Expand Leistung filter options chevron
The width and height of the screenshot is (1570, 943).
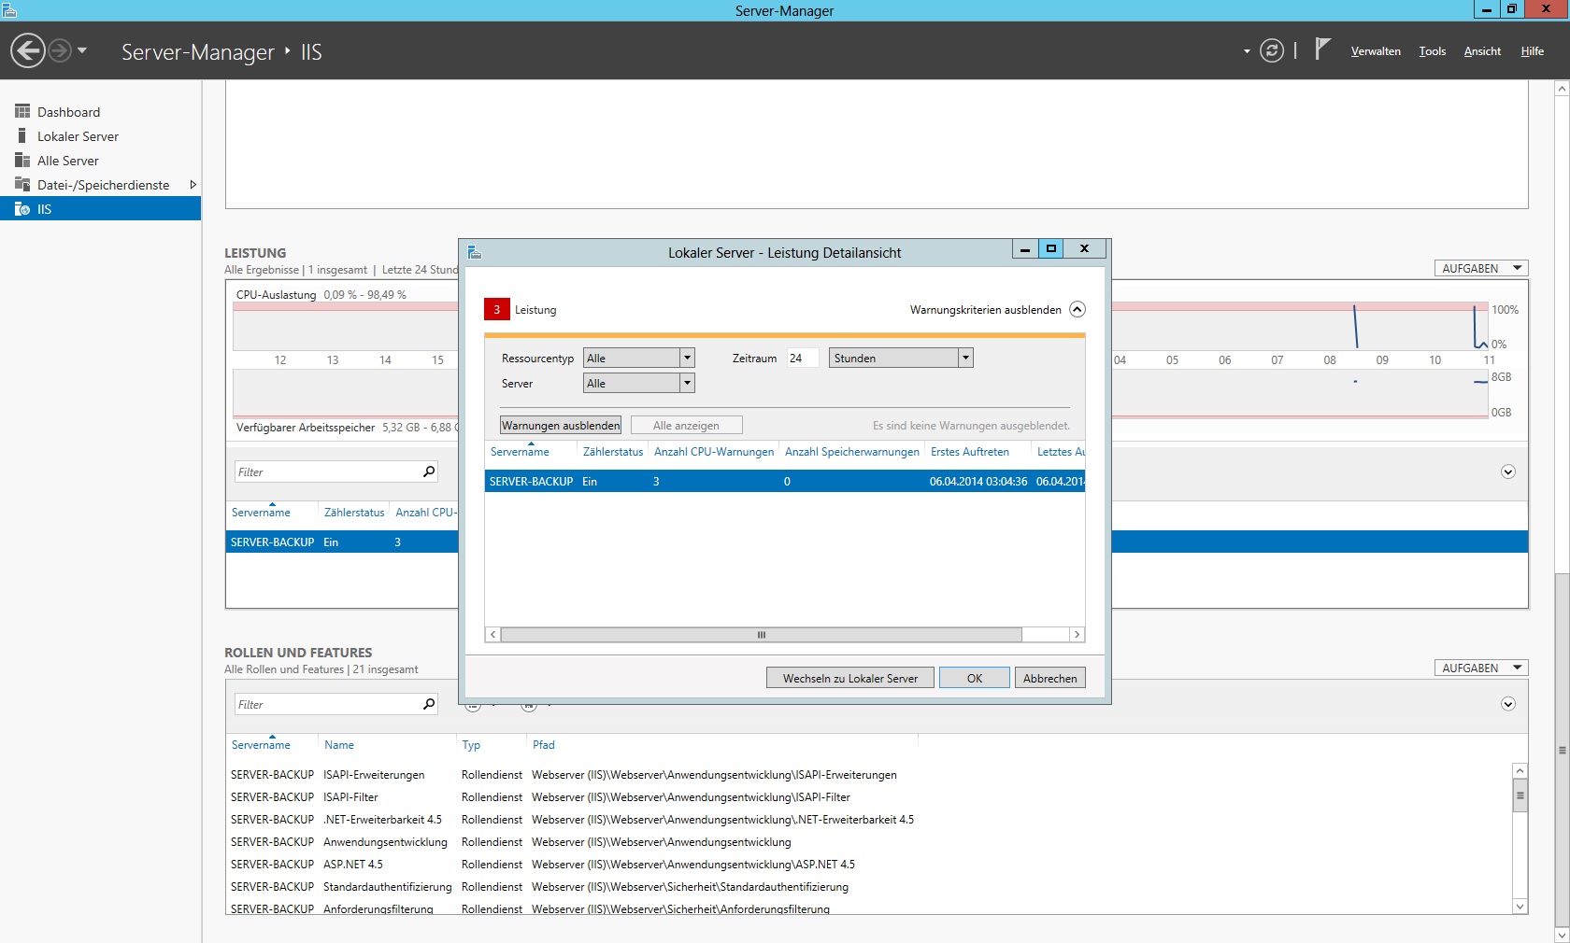(x=1508, y=471)
